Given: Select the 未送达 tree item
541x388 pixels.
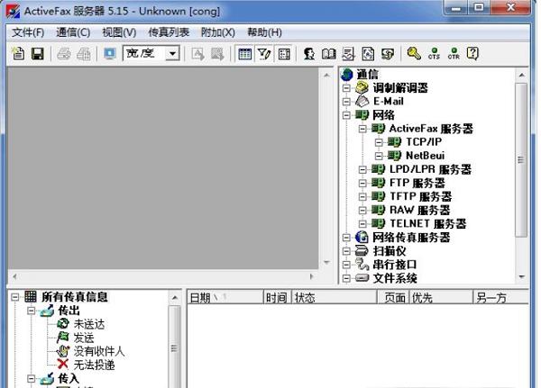Looking at the screenshot, I should point(88,324).
